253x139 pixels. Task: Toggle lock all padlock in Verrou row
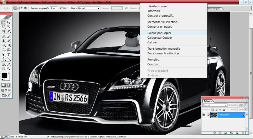click(224, 110)
